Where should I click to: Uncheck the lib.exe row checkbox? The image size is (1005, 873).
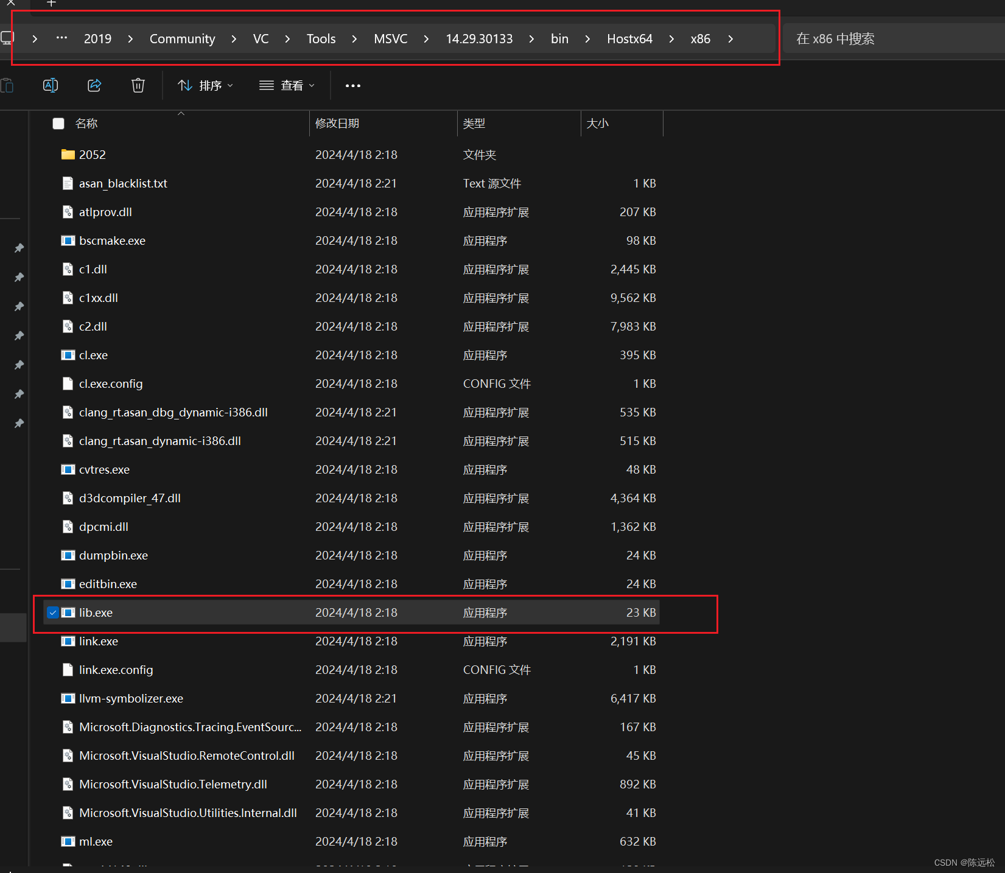pos(53,612)
